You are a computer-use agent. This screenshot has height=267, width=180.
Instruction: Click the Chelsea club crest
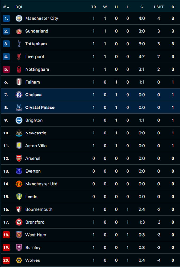tap(19, 95)
